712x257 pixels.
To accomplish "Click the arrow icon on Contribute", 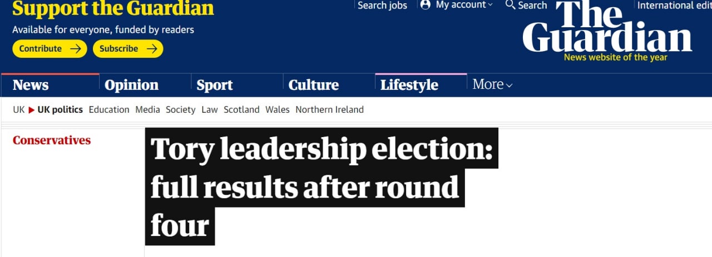I will [x=76, y=49].
